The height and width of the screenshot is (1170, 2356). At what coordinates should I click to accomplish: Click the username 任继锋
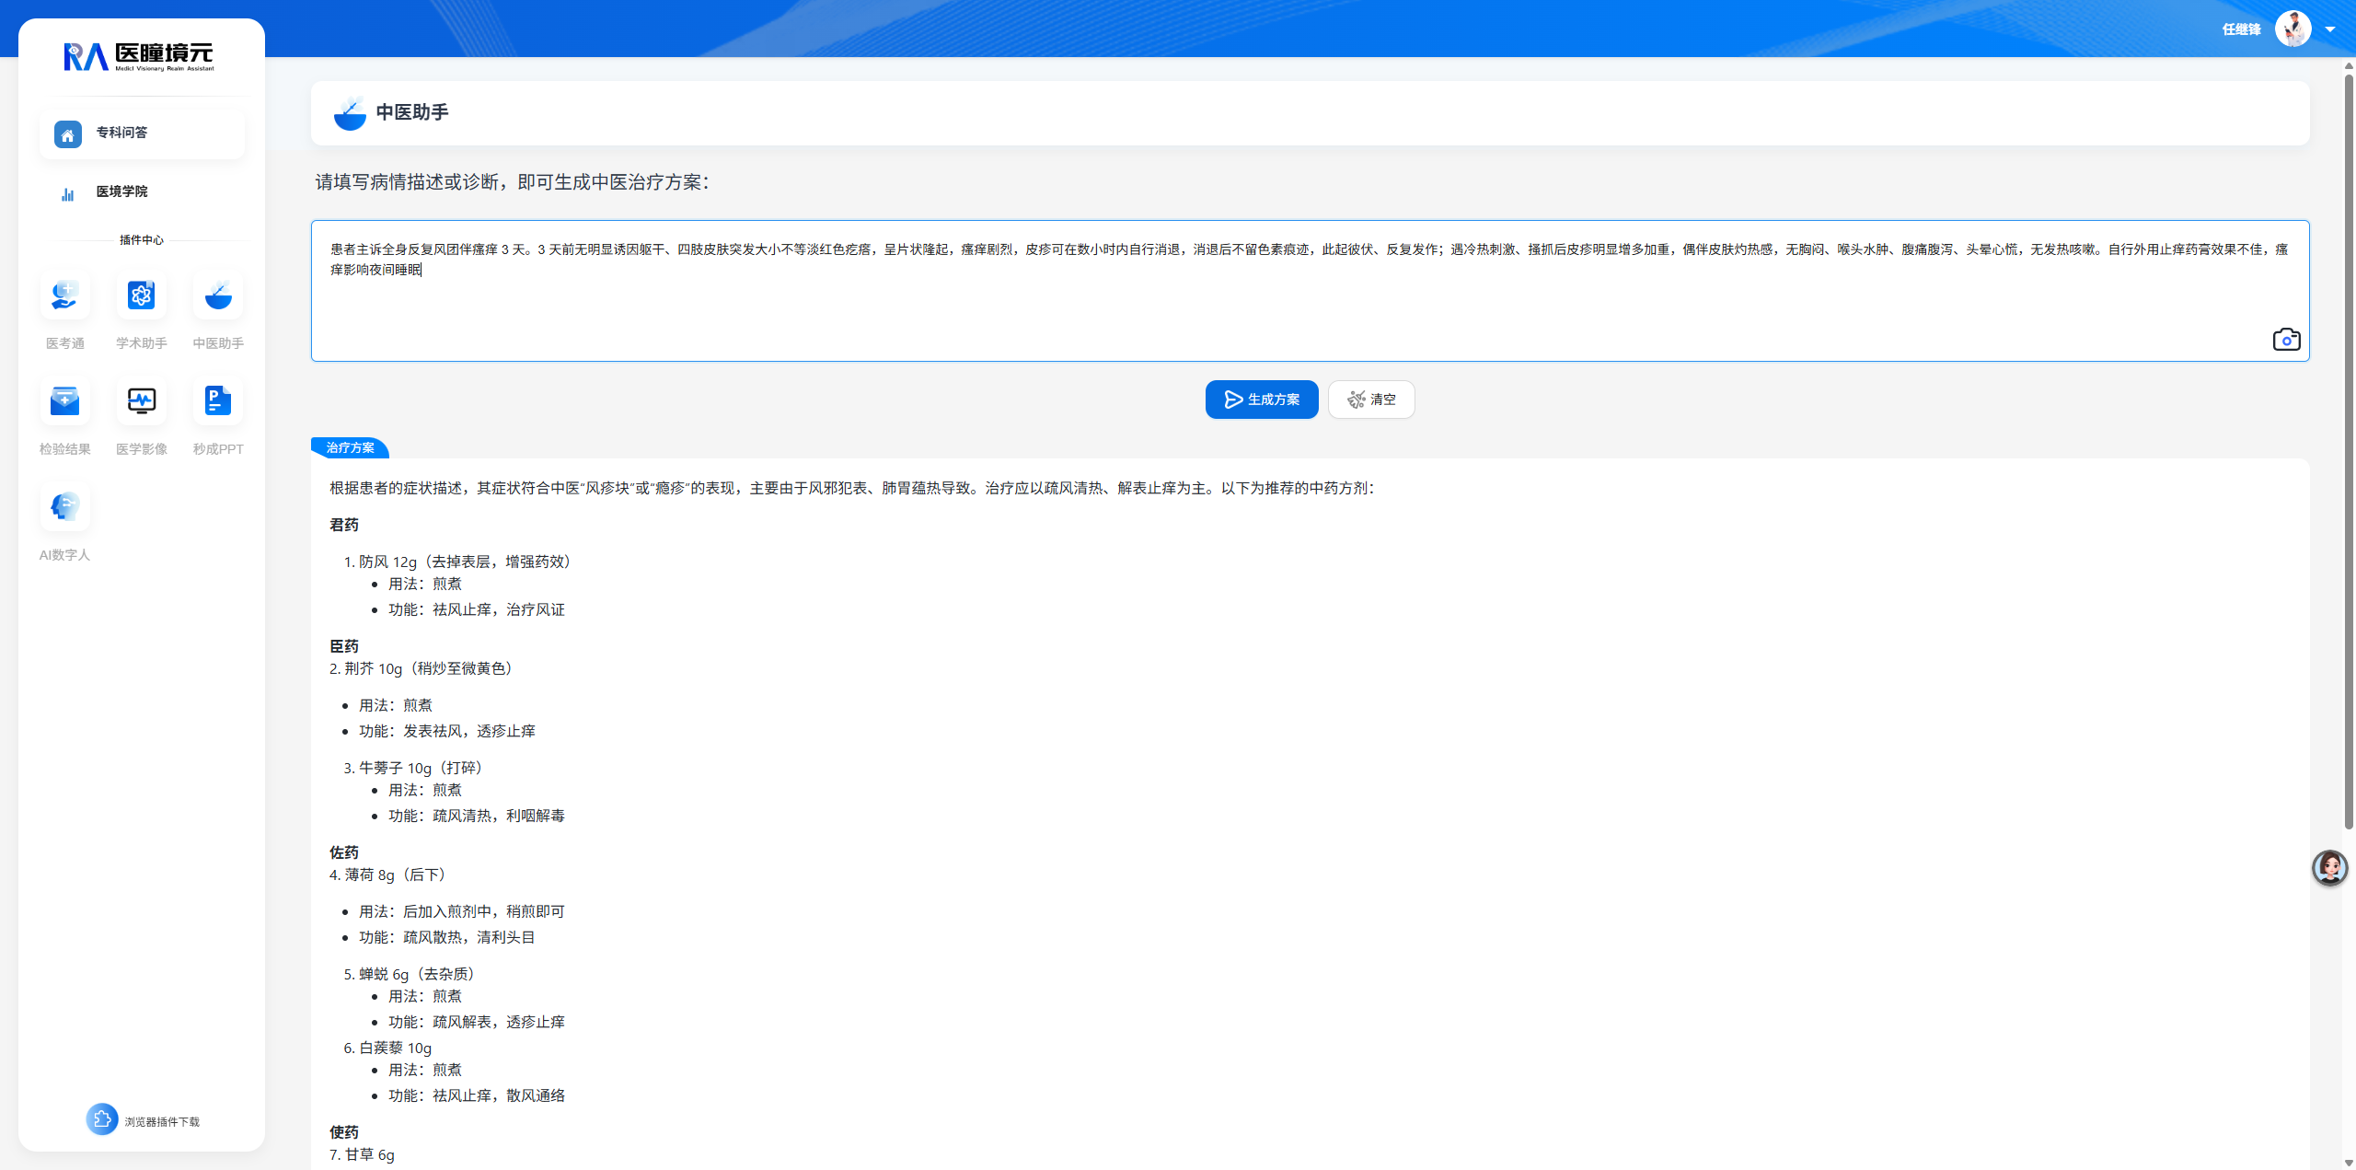(2241, 29)
